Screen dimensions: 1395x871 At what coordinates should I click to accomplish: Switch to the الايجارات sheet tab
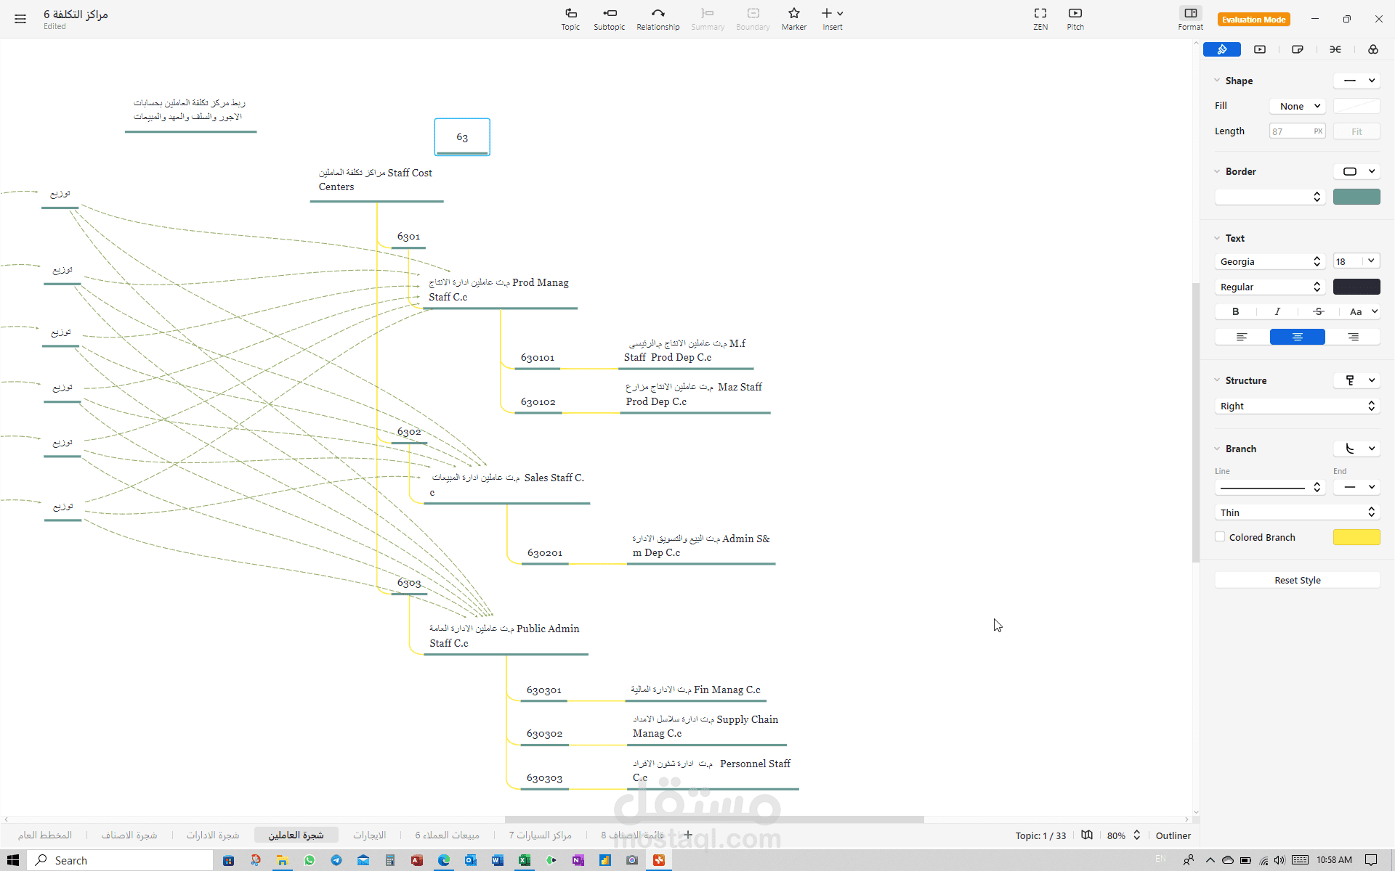pyautogui.click(x=369, y=835)
